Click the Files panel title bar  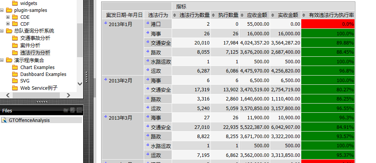point(41,110)
